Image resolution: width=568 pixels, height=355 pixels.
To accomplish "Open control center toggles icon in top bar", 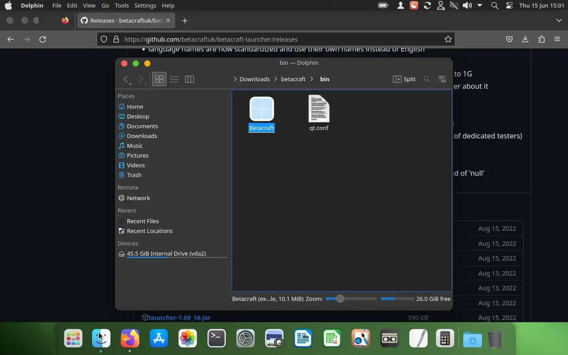I will [x=509, y=5].
